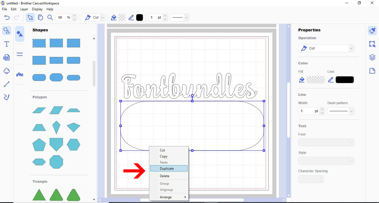Click the top scalloped-edge rectangle shape
The image size is (379, 203).
pyautogui.click(x=39, y=43)
